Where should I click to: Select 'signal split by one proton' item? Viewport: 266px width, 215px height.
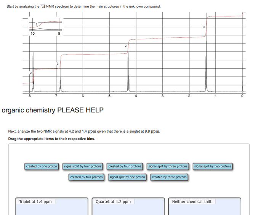pyautogui.click(x=127, y=177)
